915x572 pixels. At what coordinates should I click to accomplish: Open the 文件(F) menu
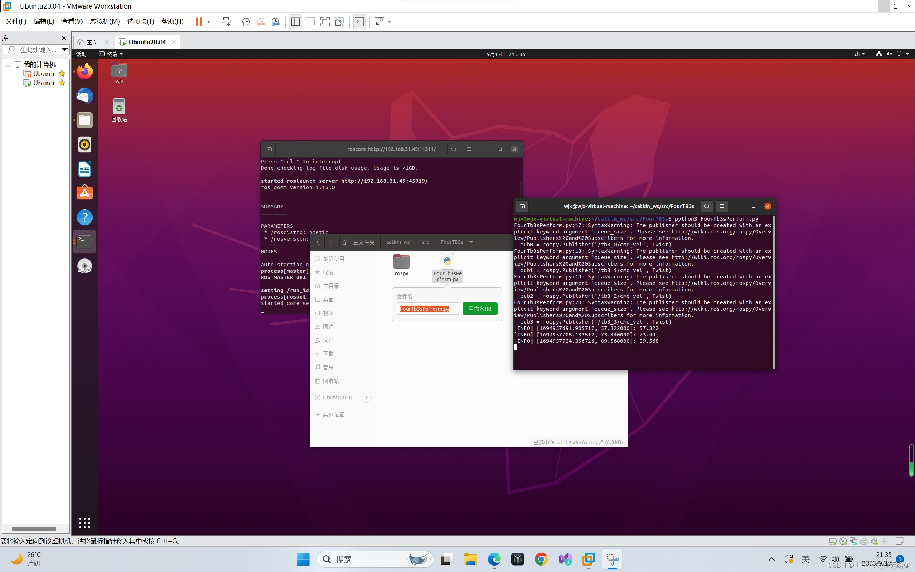[x=16, y=21]
